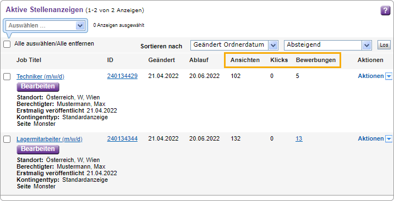Toggle Alle auswählen/Alle entfernen checkbox

point(7,44)
